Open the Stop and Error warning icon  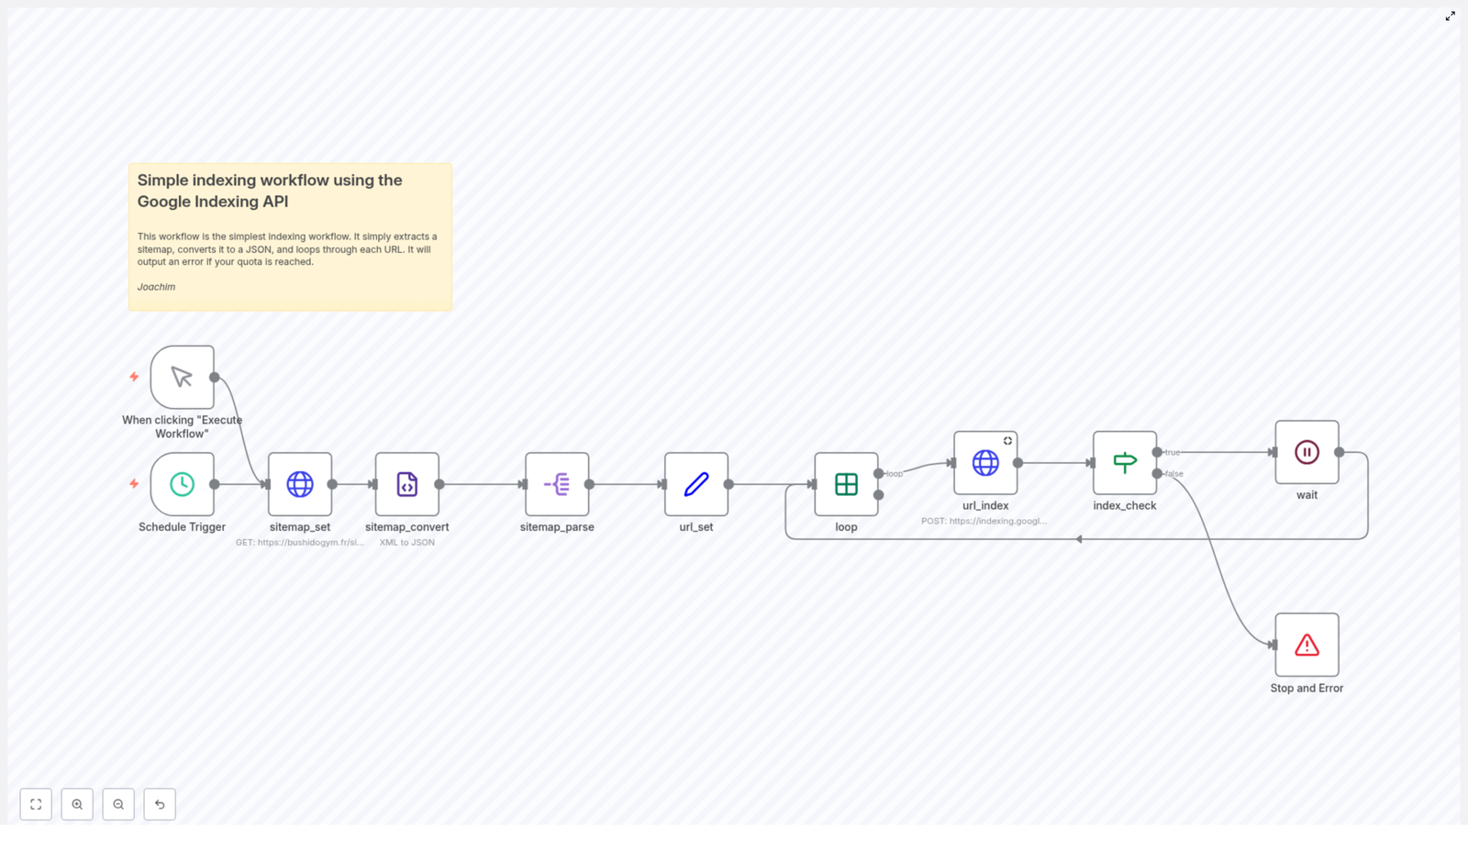(x=1307, y=645)
